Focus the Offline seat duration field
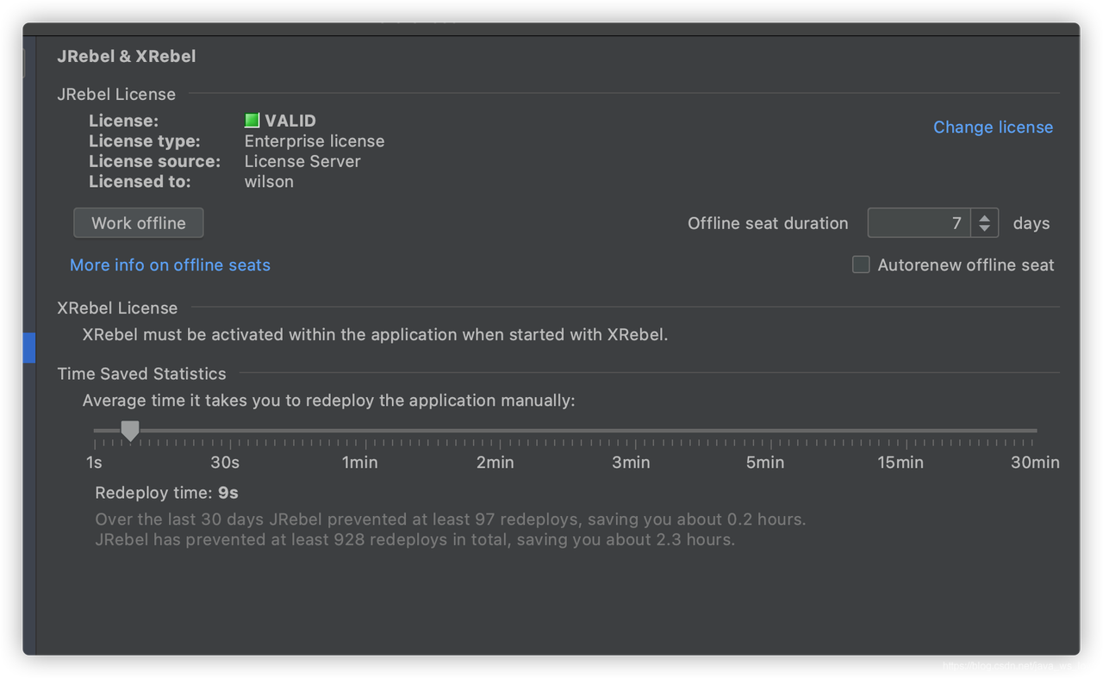The image size is (1103, 678). coord(919,223)
